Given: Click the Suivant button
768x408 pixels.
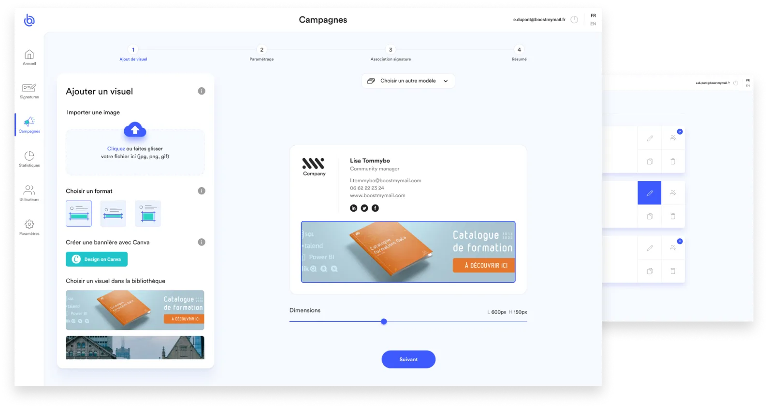Looking at the screenshot, I should (x=408, y=359).
